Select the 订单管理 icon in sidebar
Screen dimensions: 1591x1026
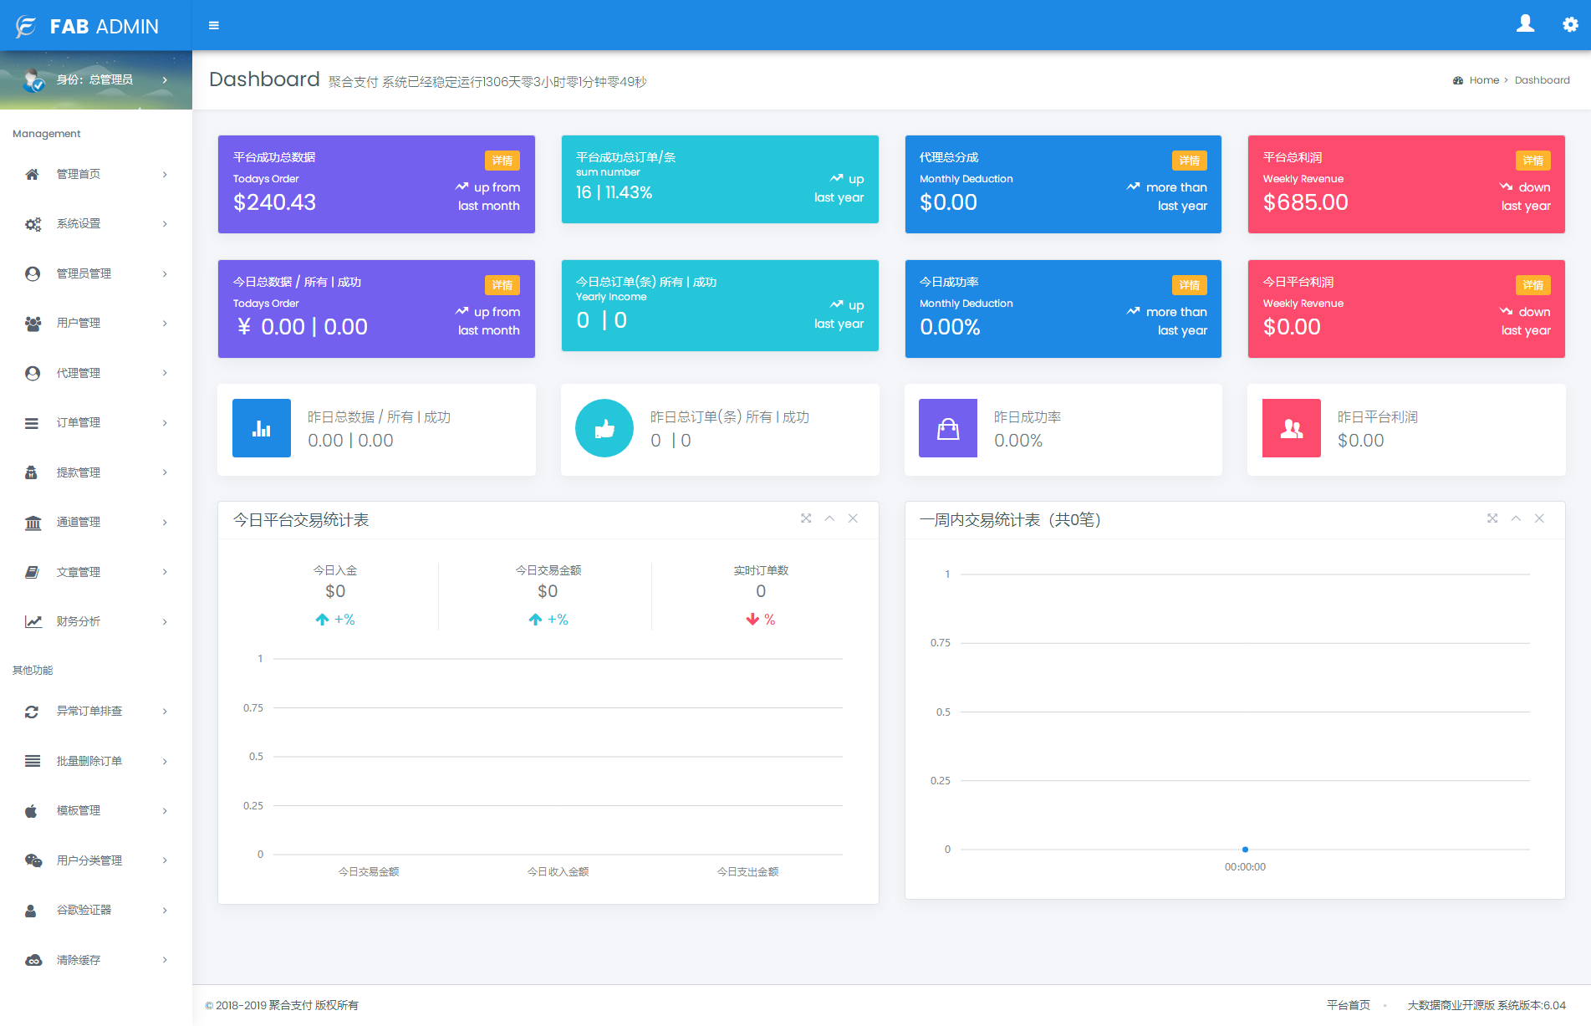(33, 422)
